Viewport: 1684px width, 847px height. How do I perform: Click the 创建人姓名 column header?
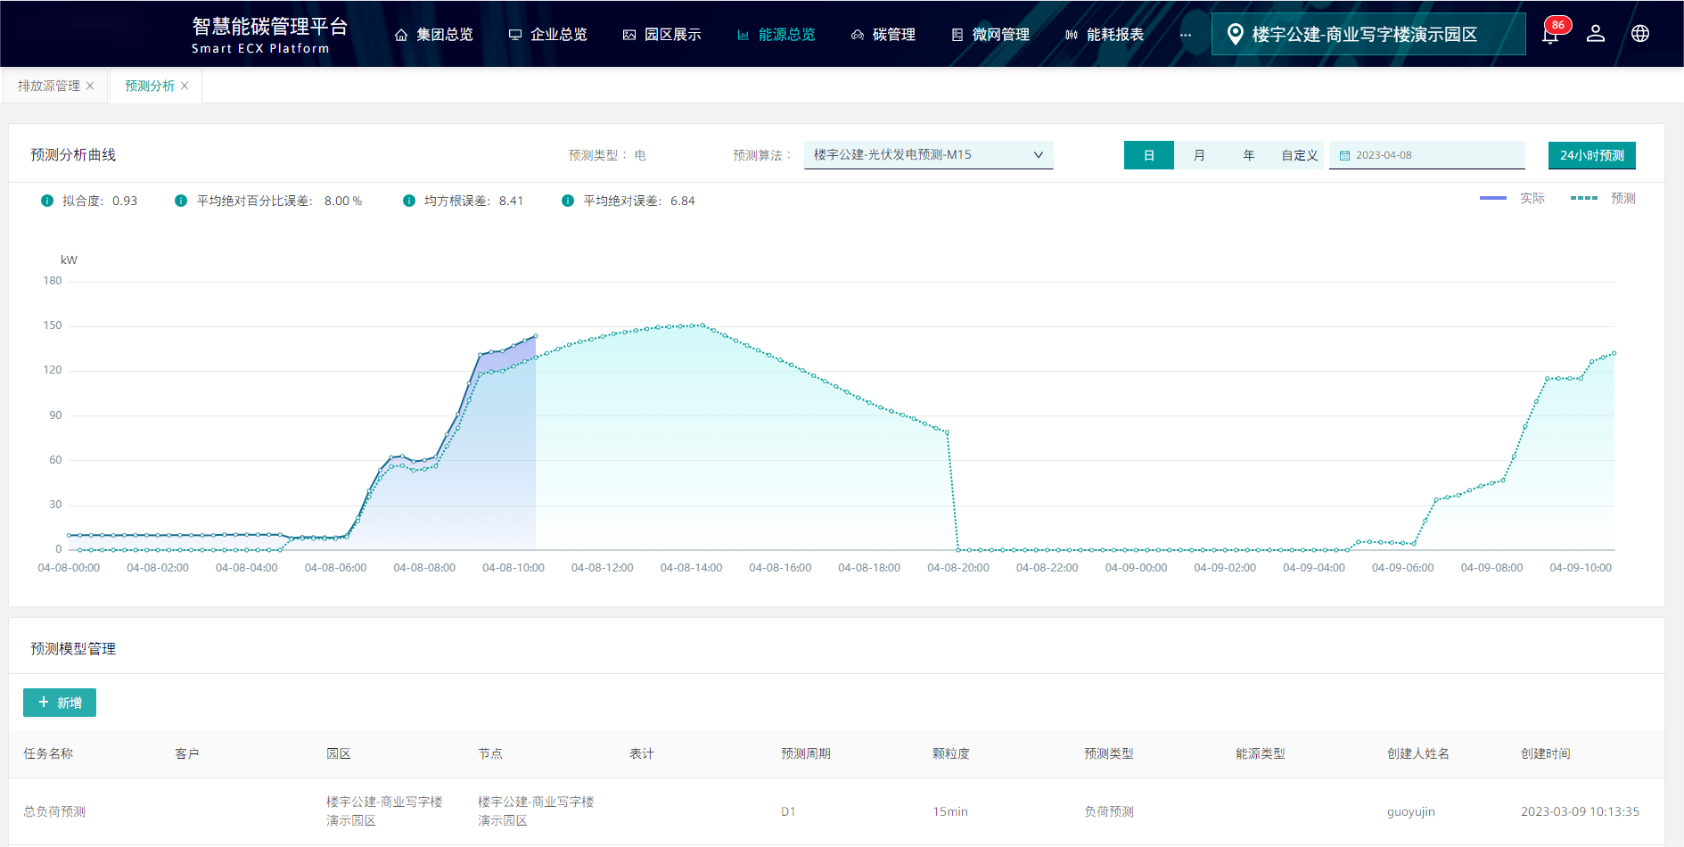click(x=1418, y=753)
